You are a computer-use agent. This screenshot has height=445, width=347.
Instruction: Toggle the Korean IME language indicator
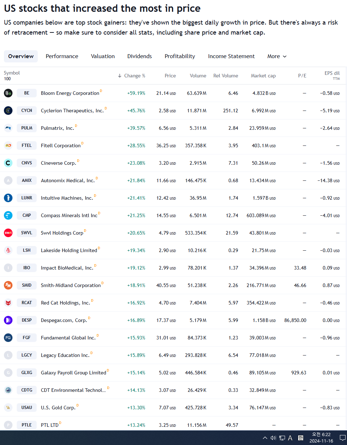tap(301, 438)
